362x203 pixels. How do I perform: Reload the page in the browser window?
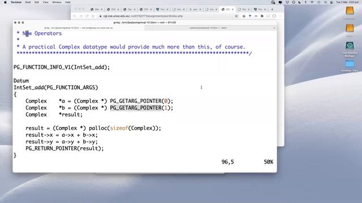[87, 16]
